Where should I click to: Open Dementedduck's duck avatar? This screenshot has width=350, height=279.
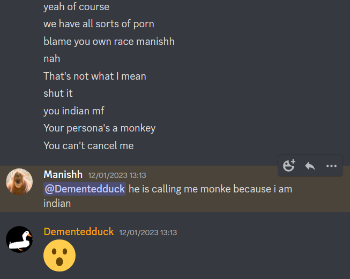pyautogui.click(x=19, y=239)
